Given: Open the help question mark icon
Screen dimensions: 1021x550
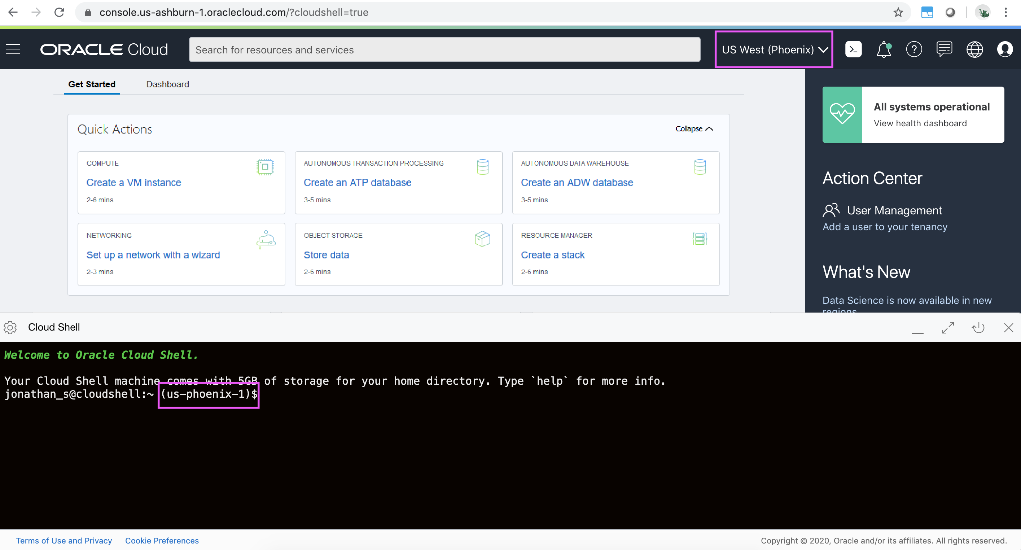Looking at the screenshot, I should tap(913, 49).
